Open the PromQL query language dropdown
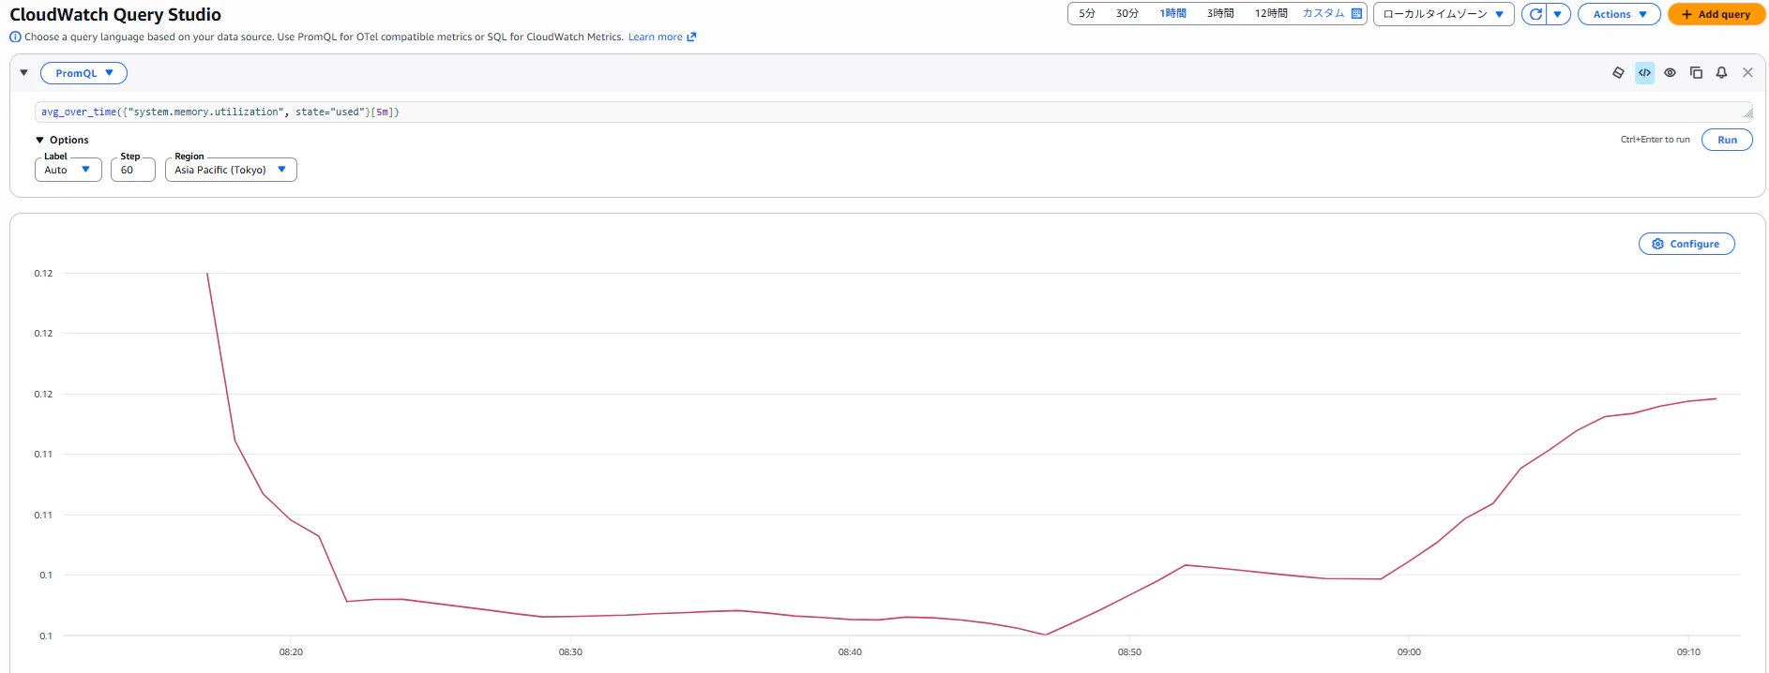 (x=83, y=73)
